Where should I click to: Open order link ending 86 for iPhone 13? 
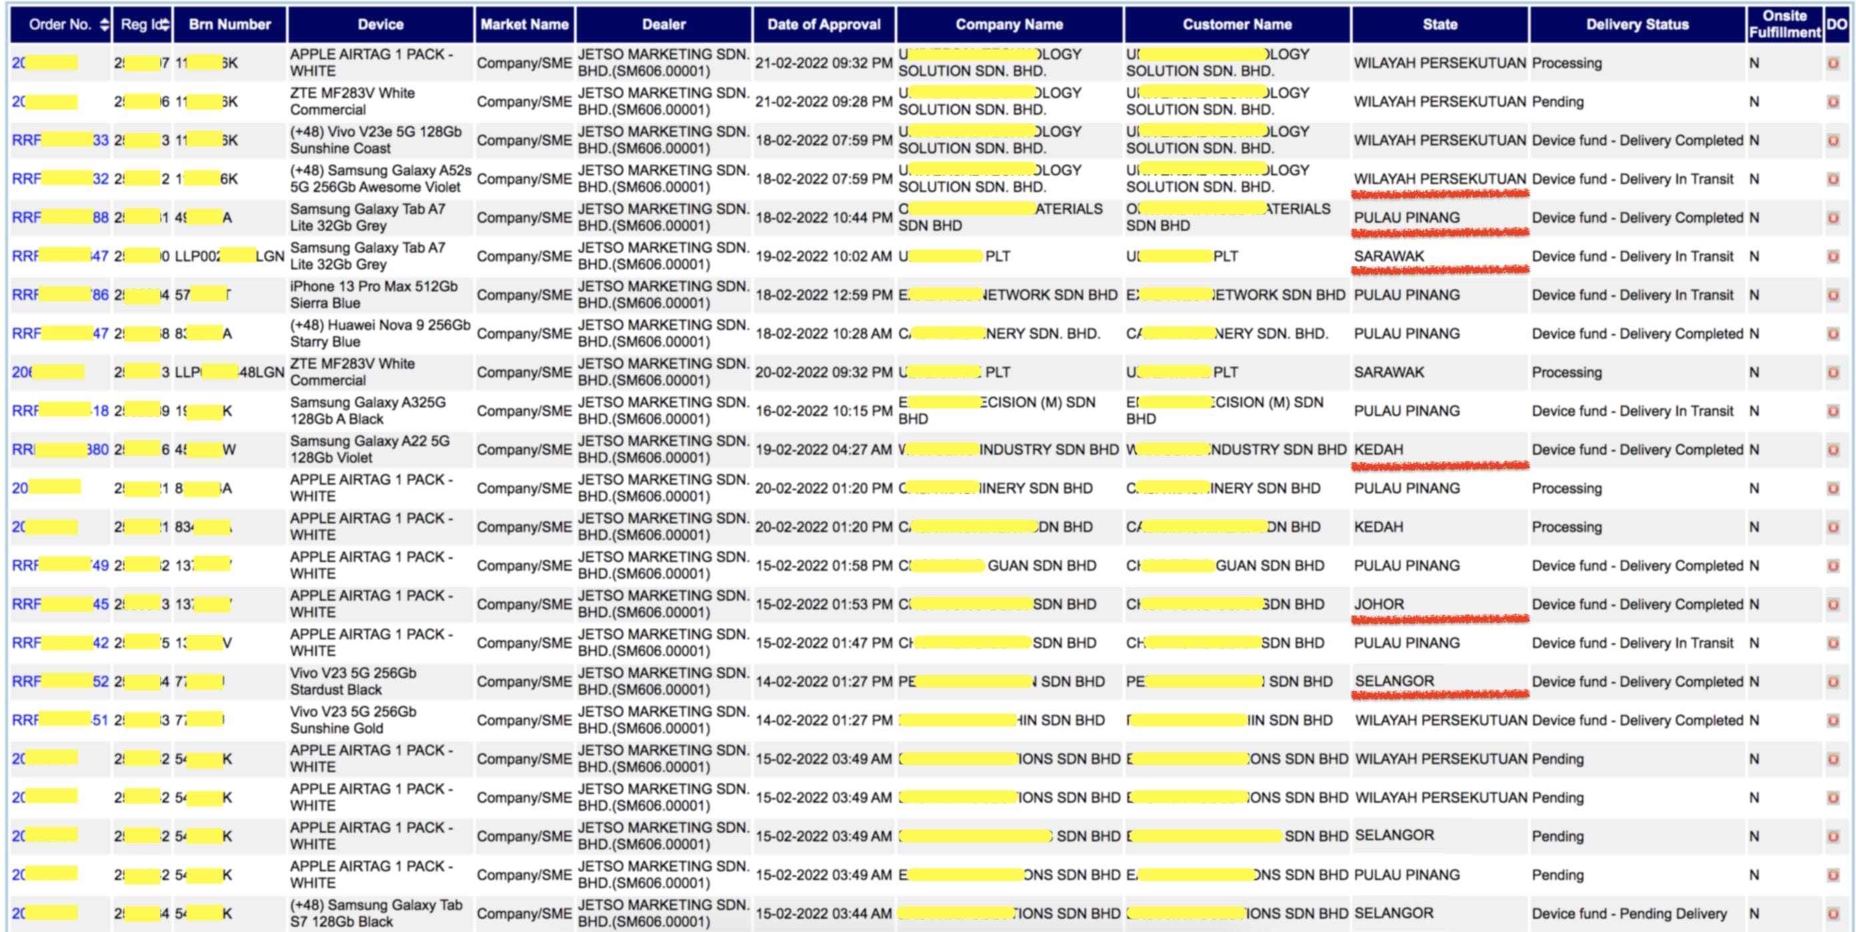pos(61,295)
